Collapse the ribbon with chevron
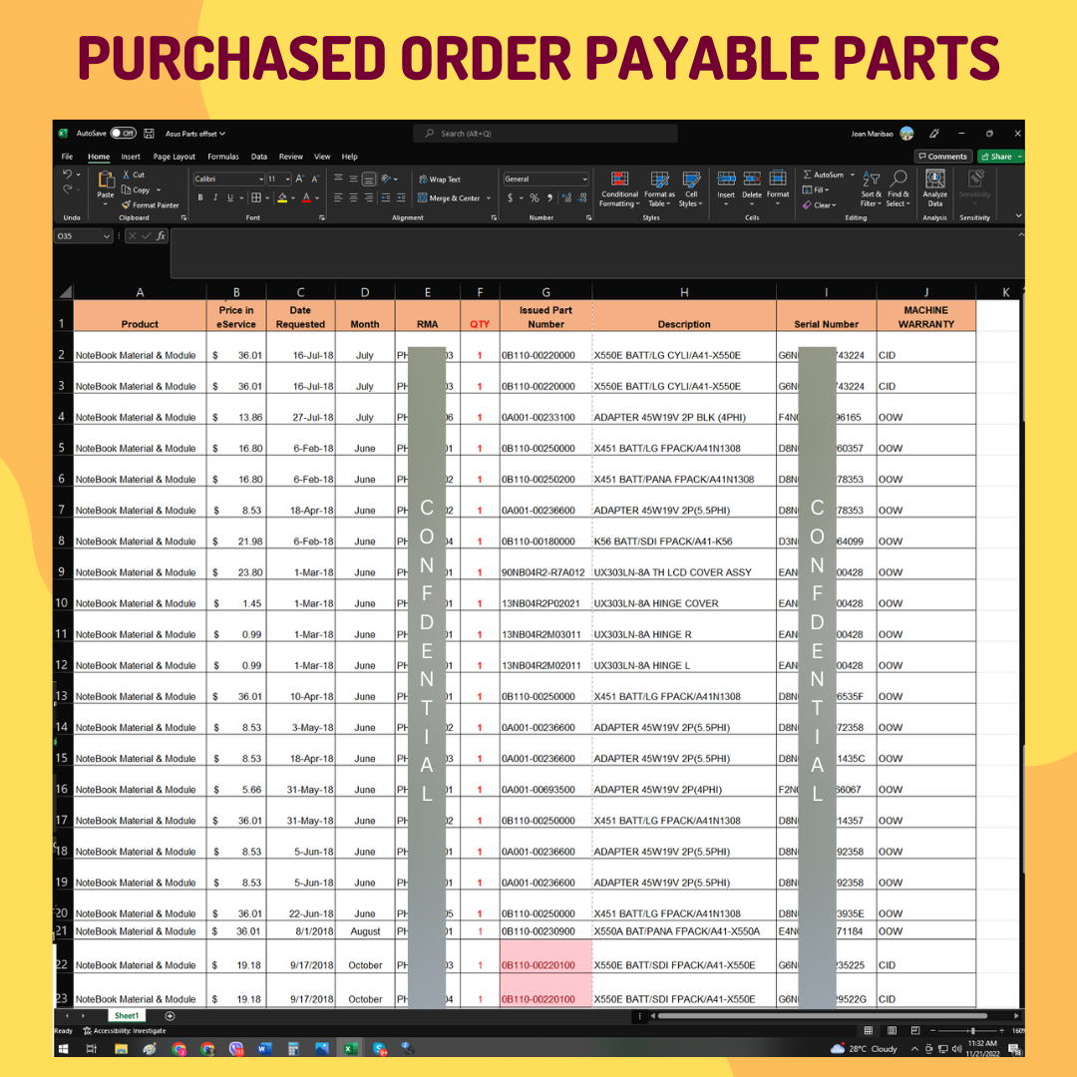The height and width of the screenshot is (1077, 1077). (x=1018, y=215)
